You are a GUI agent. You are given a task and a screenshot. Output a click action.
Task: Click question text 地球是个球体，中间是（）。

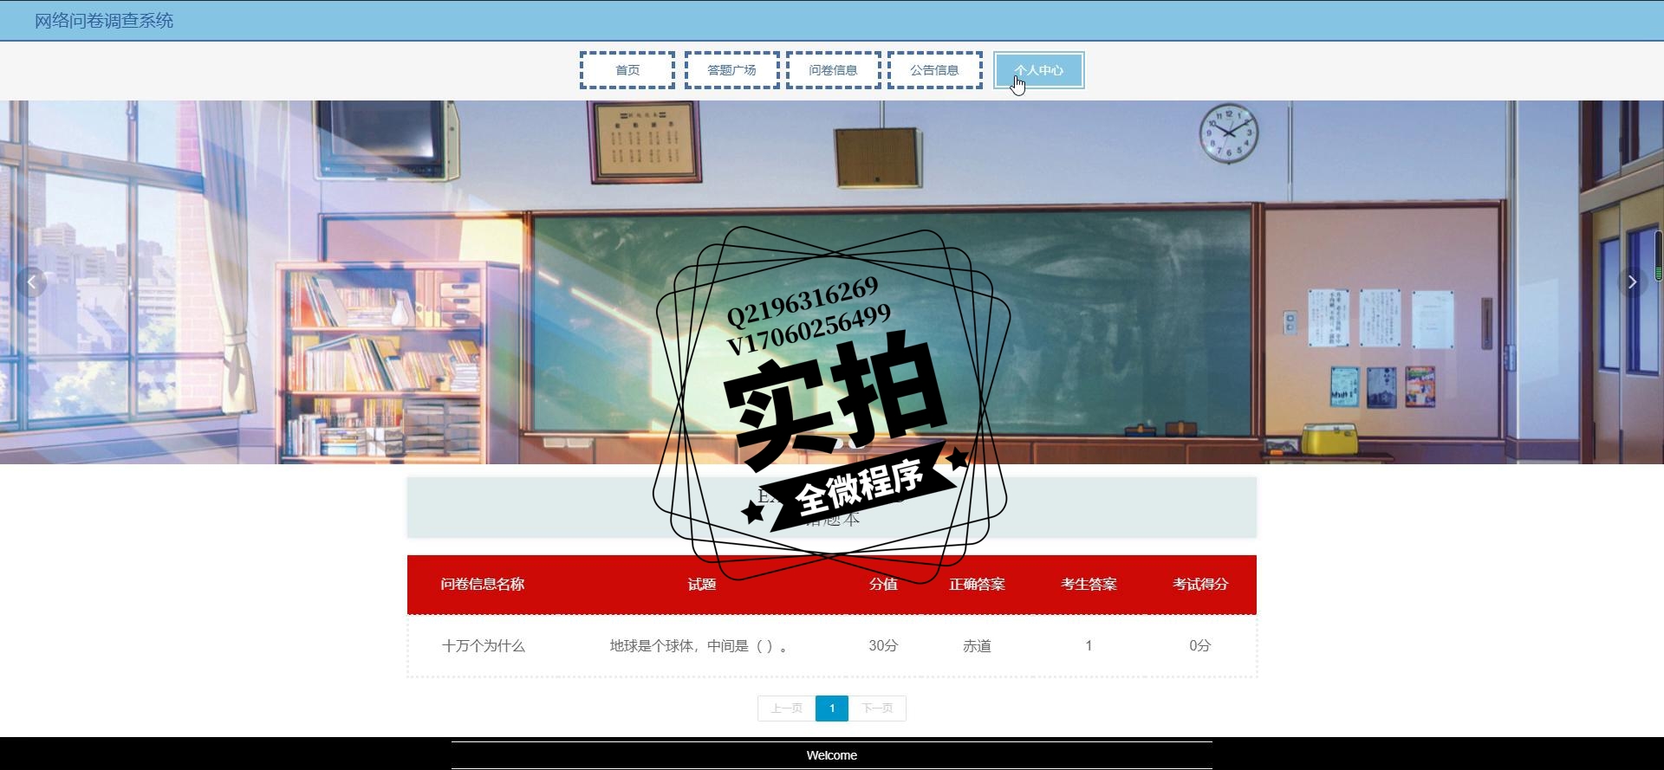coord(699,646)
